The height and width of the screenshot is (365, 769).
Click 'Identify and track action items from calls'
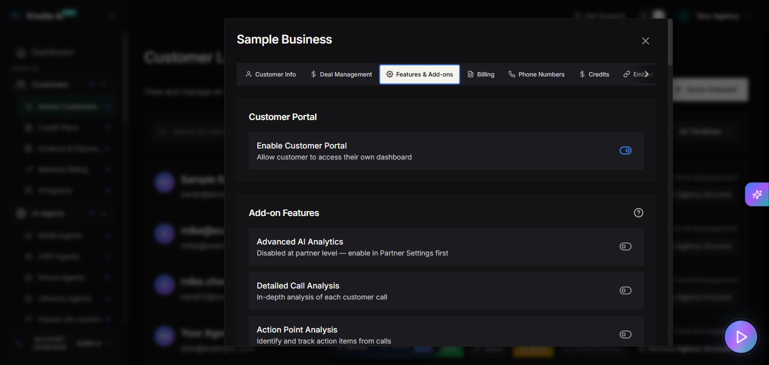[x=324, y=341]
